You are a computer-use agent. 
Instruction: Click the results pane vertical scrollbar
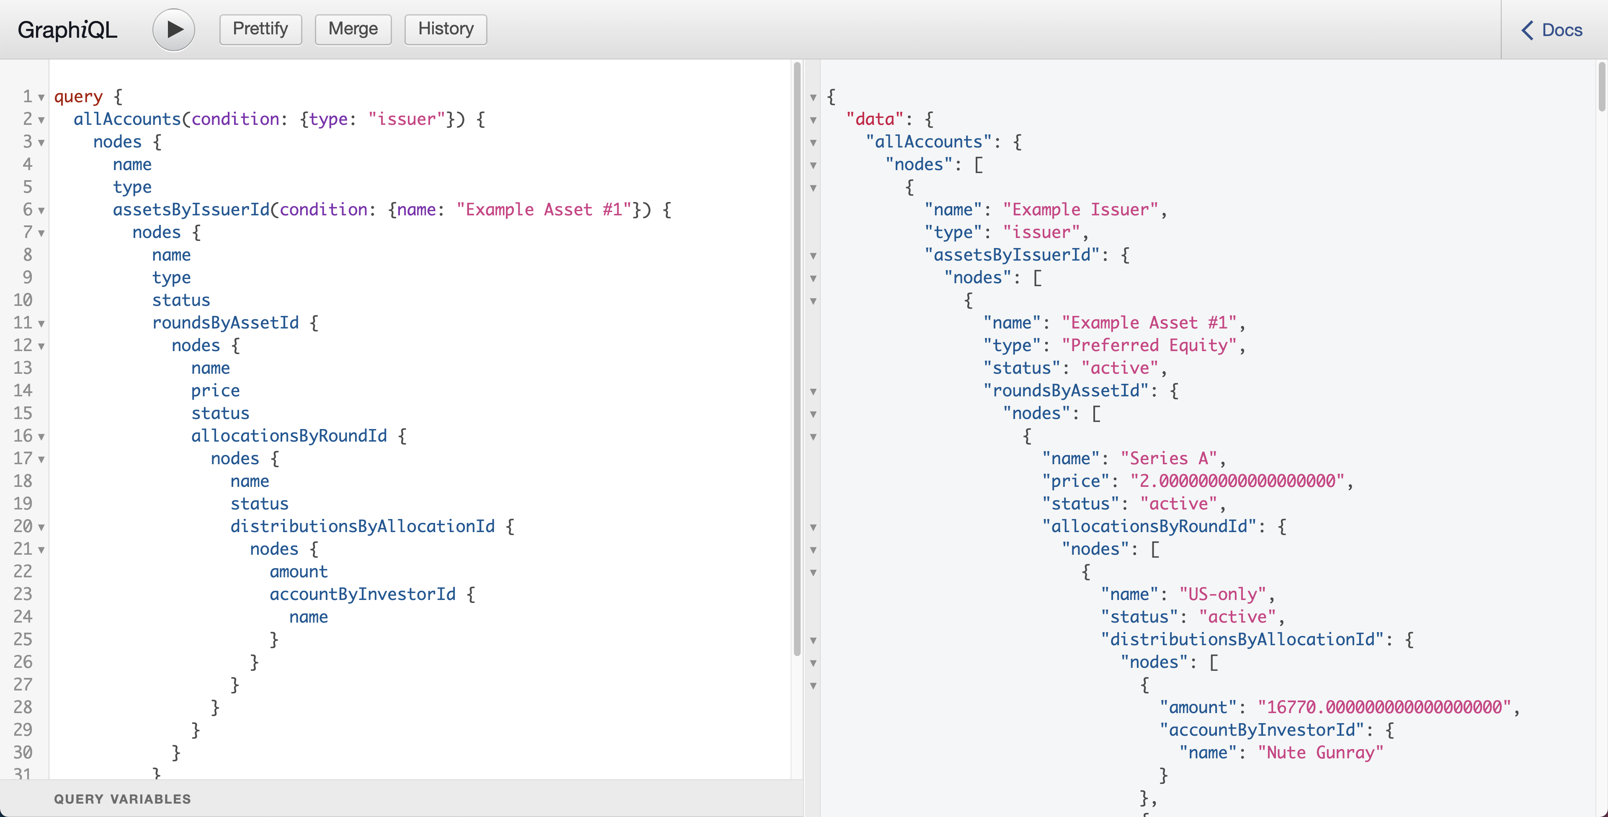coord(1602,87)
